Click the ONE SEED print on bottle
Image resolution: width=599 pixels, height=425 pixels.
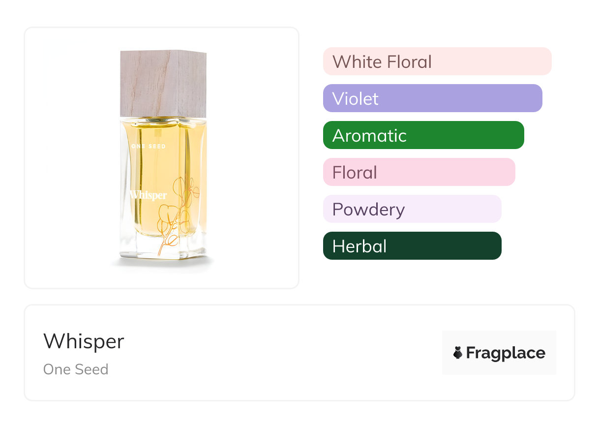[148, 146]
